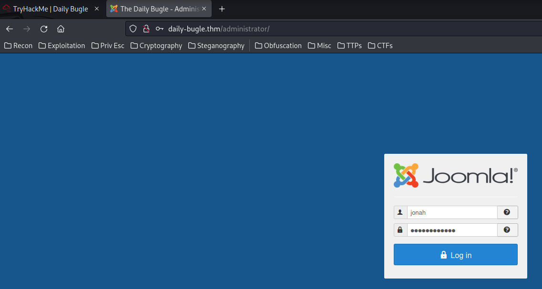Click the insecure connection padlock icon
This screenshot has height=289, width=542.
146,29
